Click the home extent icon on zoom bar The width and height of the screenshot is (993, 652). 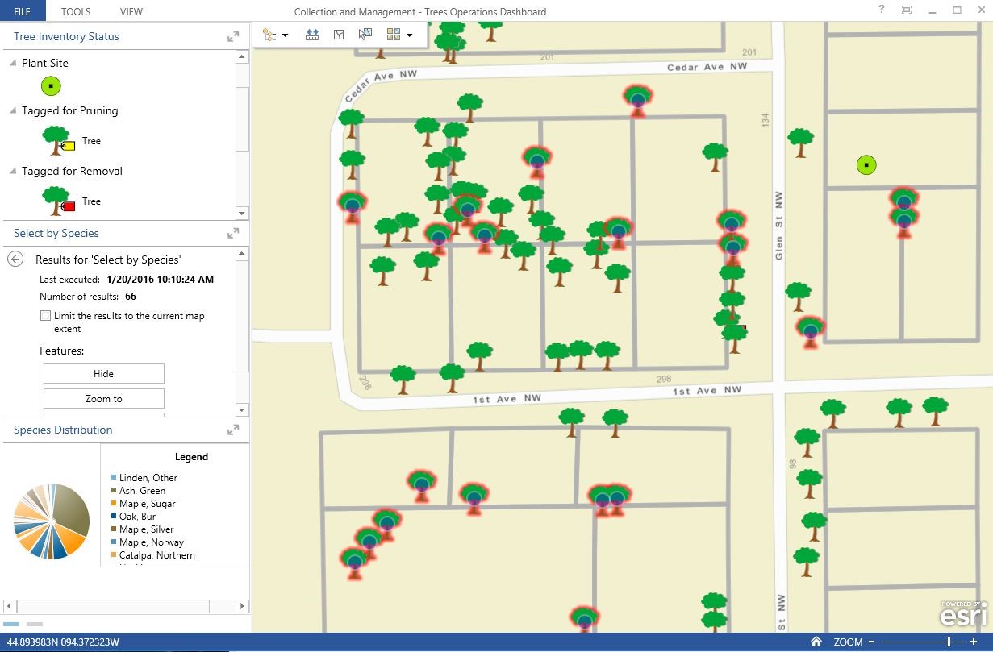click(x=816, y=642)
